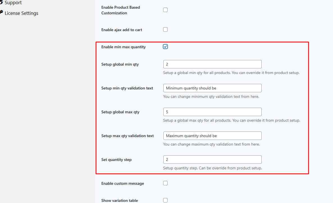Screen dimensions: 333x203
Task: Tick the Enable ajax add to cart checkbox
Action: [x=165, y=29]
